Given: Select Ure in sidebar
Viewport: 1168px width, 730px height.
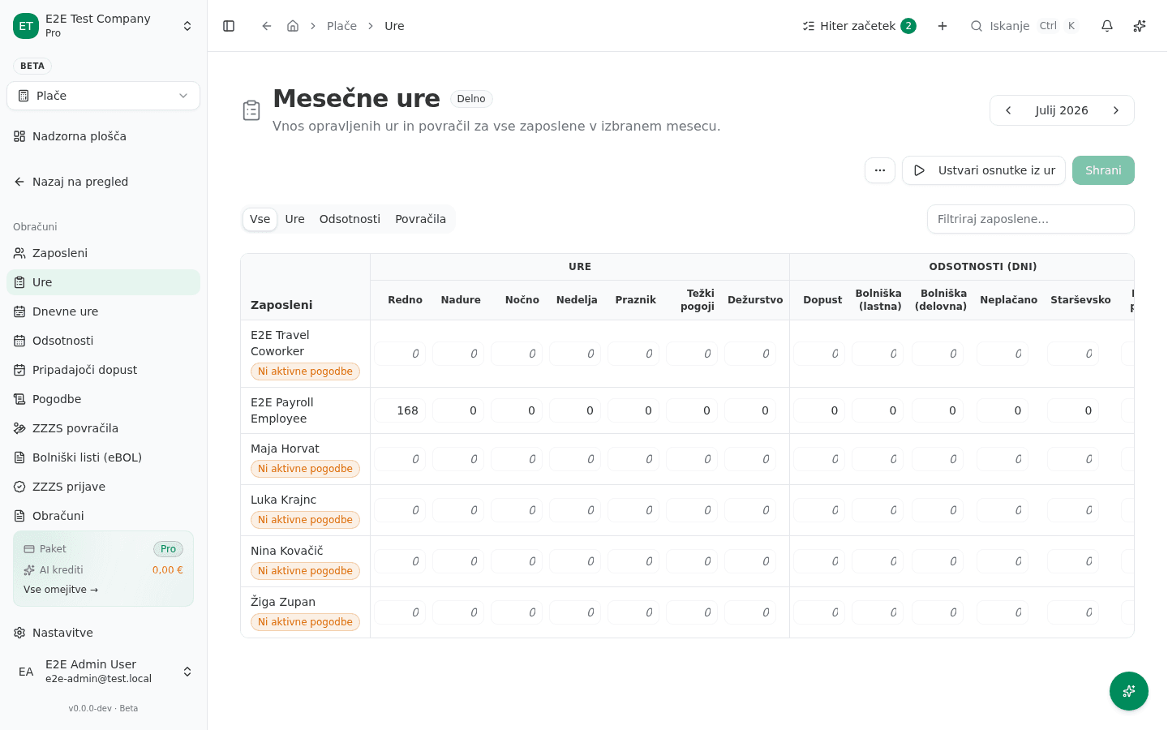Looking at the screenshot, I should (103, 282).
